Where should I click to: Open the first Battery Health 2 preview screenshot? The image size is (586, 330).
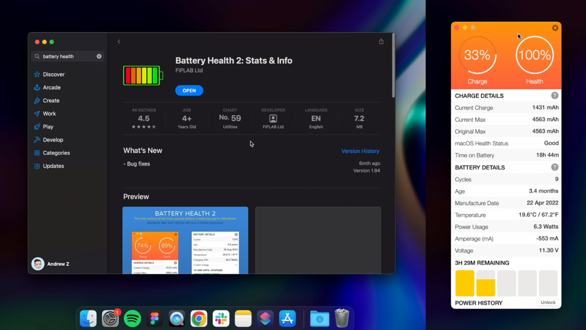[185, 240]
